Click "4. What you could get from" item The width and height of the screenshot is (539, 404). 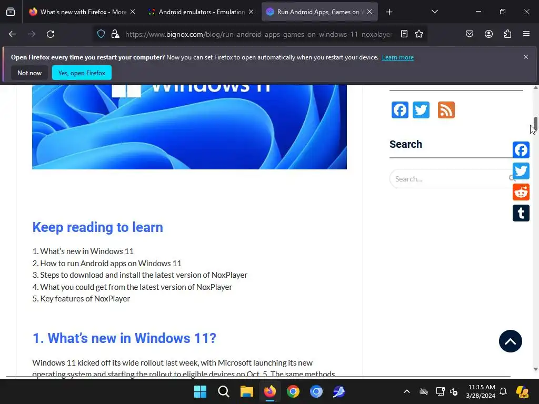[x=132, y=287]
